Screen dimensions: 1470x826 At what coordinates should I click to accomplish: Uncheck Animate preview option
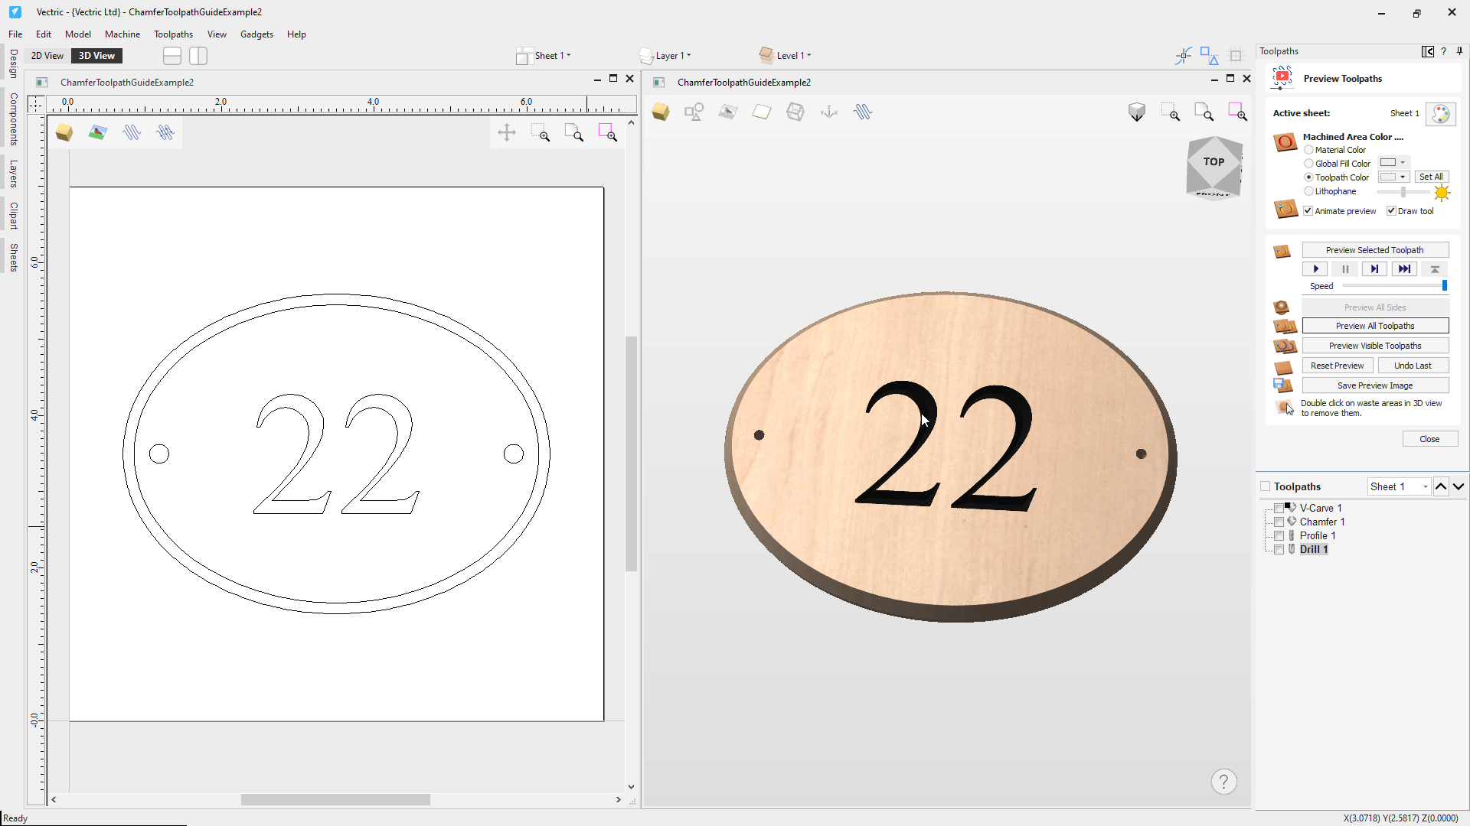pos(1308,211)
